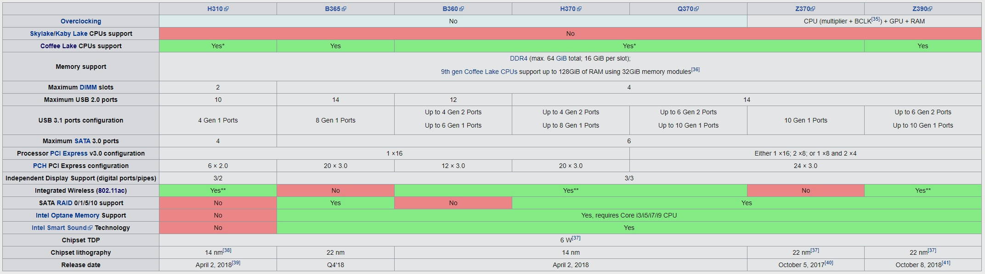Click the external link icon after Intel Smart Sound

[x=90, y=228]
